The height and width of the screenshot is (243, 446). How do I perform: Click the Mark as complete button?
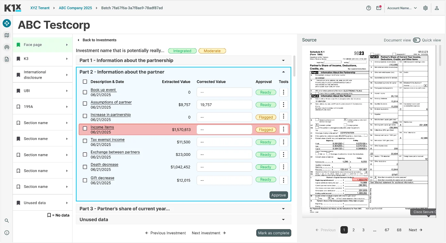(x=273, y=233)
